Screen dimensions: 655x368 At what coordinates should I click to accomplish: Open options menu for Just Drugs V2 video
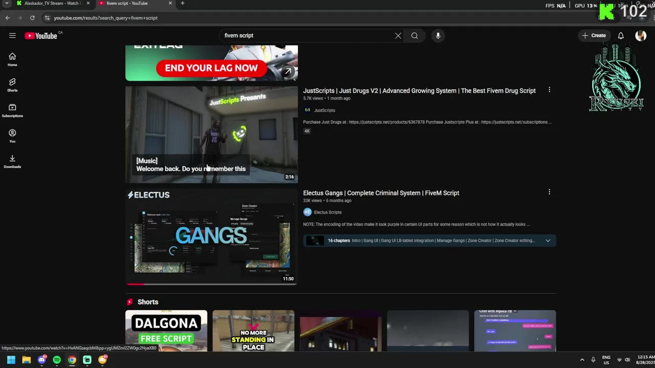pyautogui.click(x=550, y=90)
